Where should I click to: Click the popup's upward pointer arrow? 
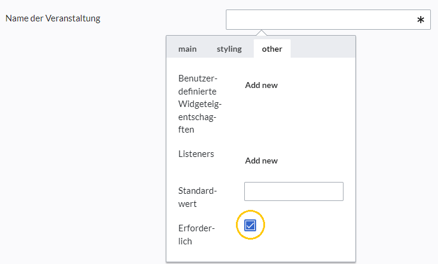tap(261, 33)
